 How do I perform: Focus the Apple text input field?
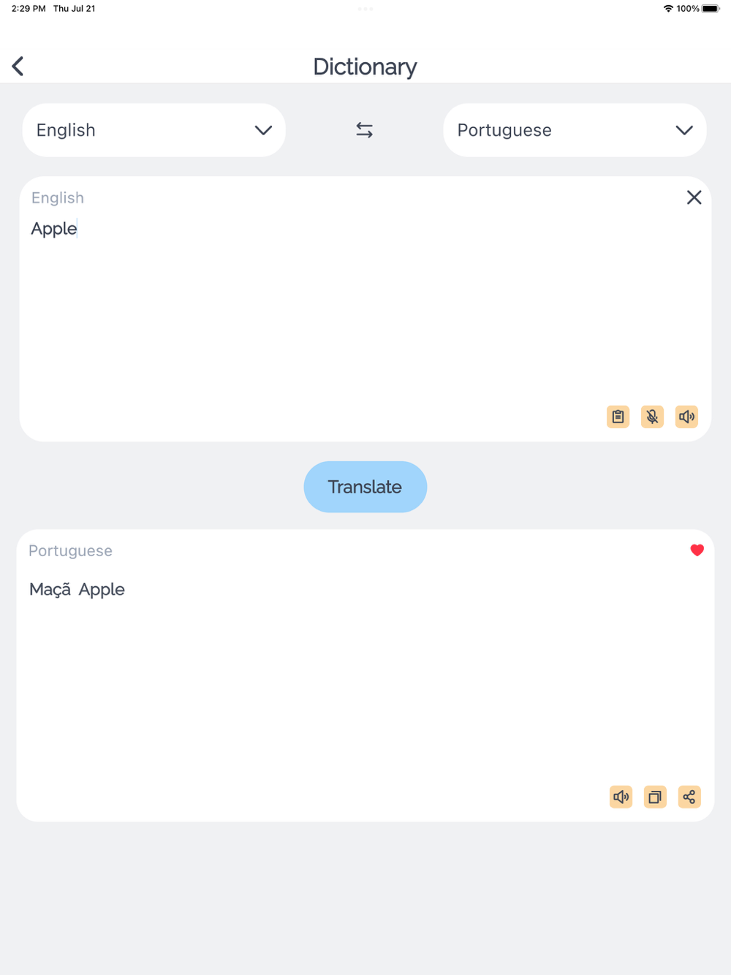365,308
